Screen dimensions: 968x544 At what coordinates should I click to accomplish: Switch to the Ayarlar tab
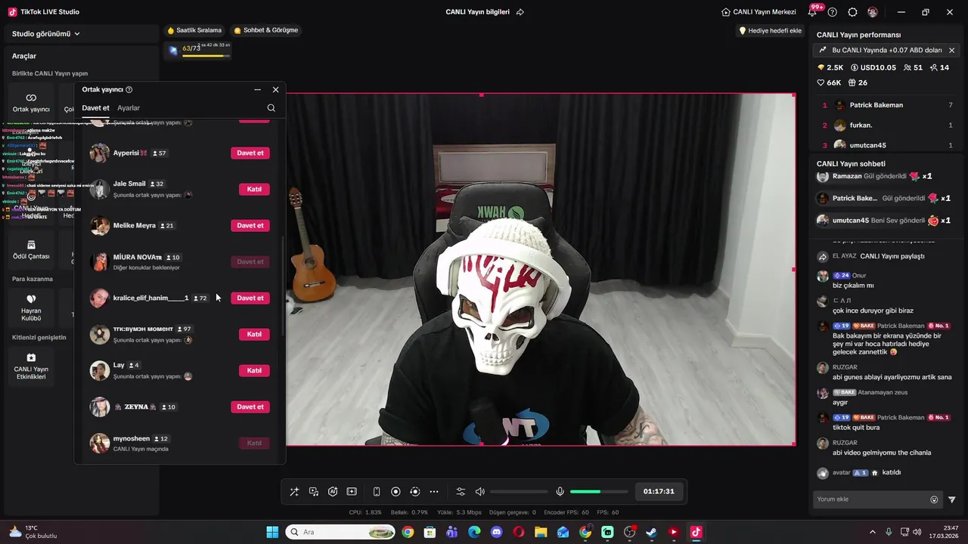point(129,108)
